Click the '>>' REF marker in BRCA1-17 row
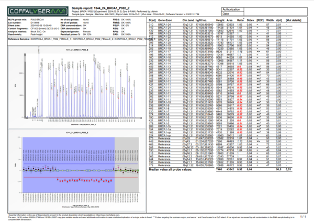This screenshot has width=314, height=222. pyautogui.click(x=258, y=52)
